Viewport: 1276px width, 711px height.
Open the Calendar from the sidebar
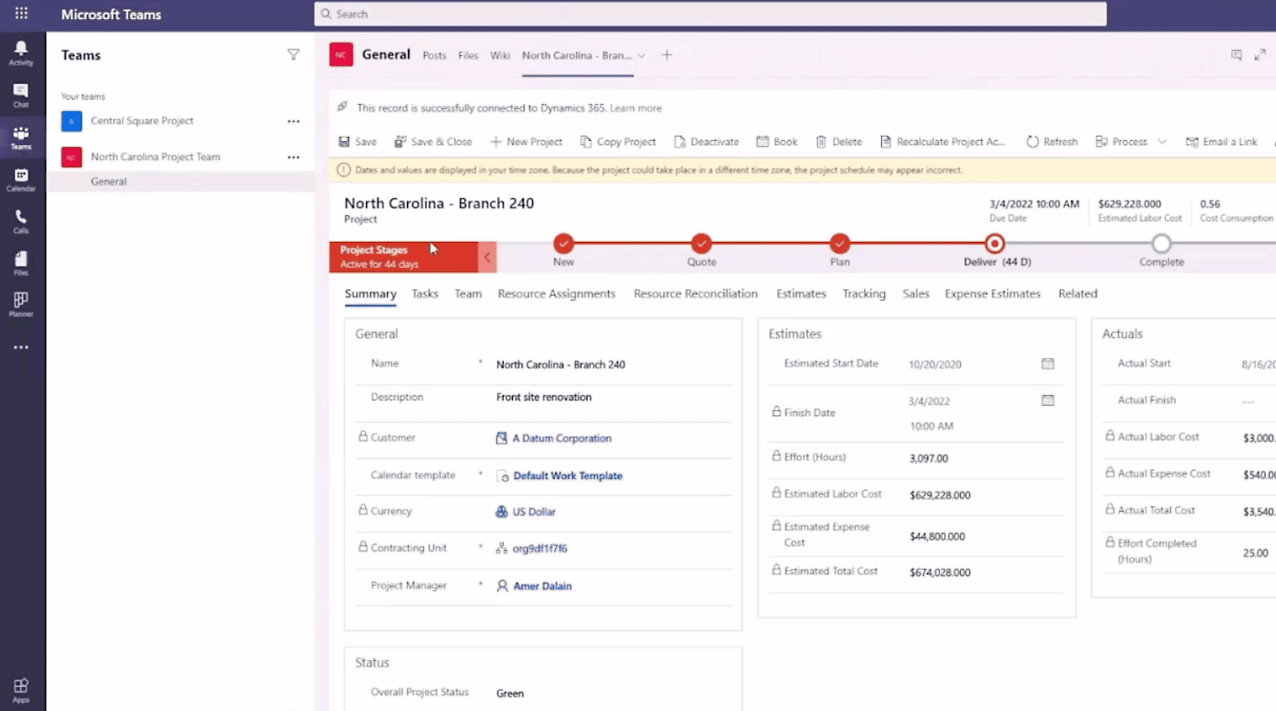point(20,181)
